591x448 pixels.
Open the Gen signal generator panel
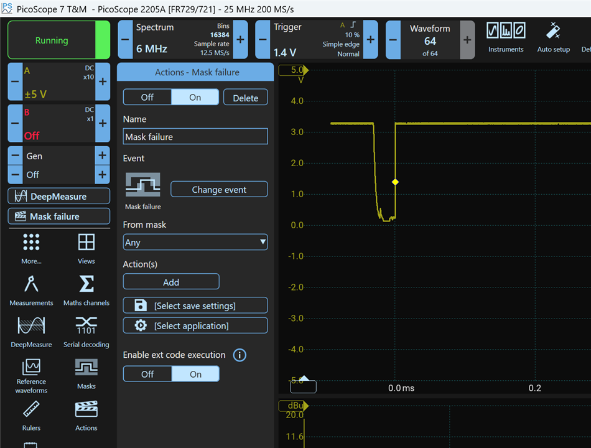point(59,156)
